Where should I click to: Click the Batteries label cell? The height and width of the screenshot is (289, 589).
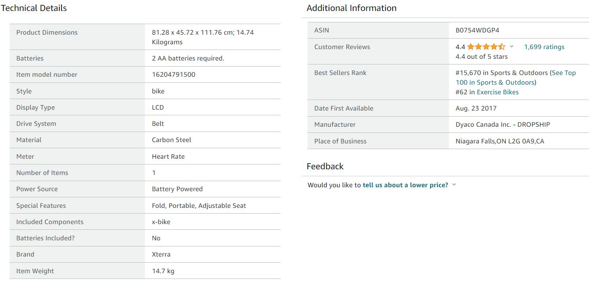pos(77,58)
